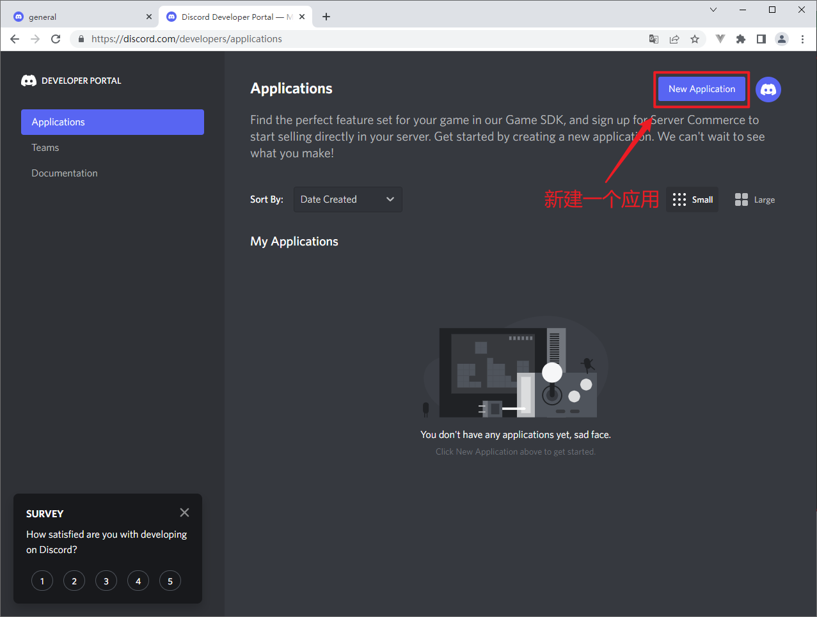Screen dimensions: 817x617
Task: Open the tab search chevron
Action: [713, 10]
